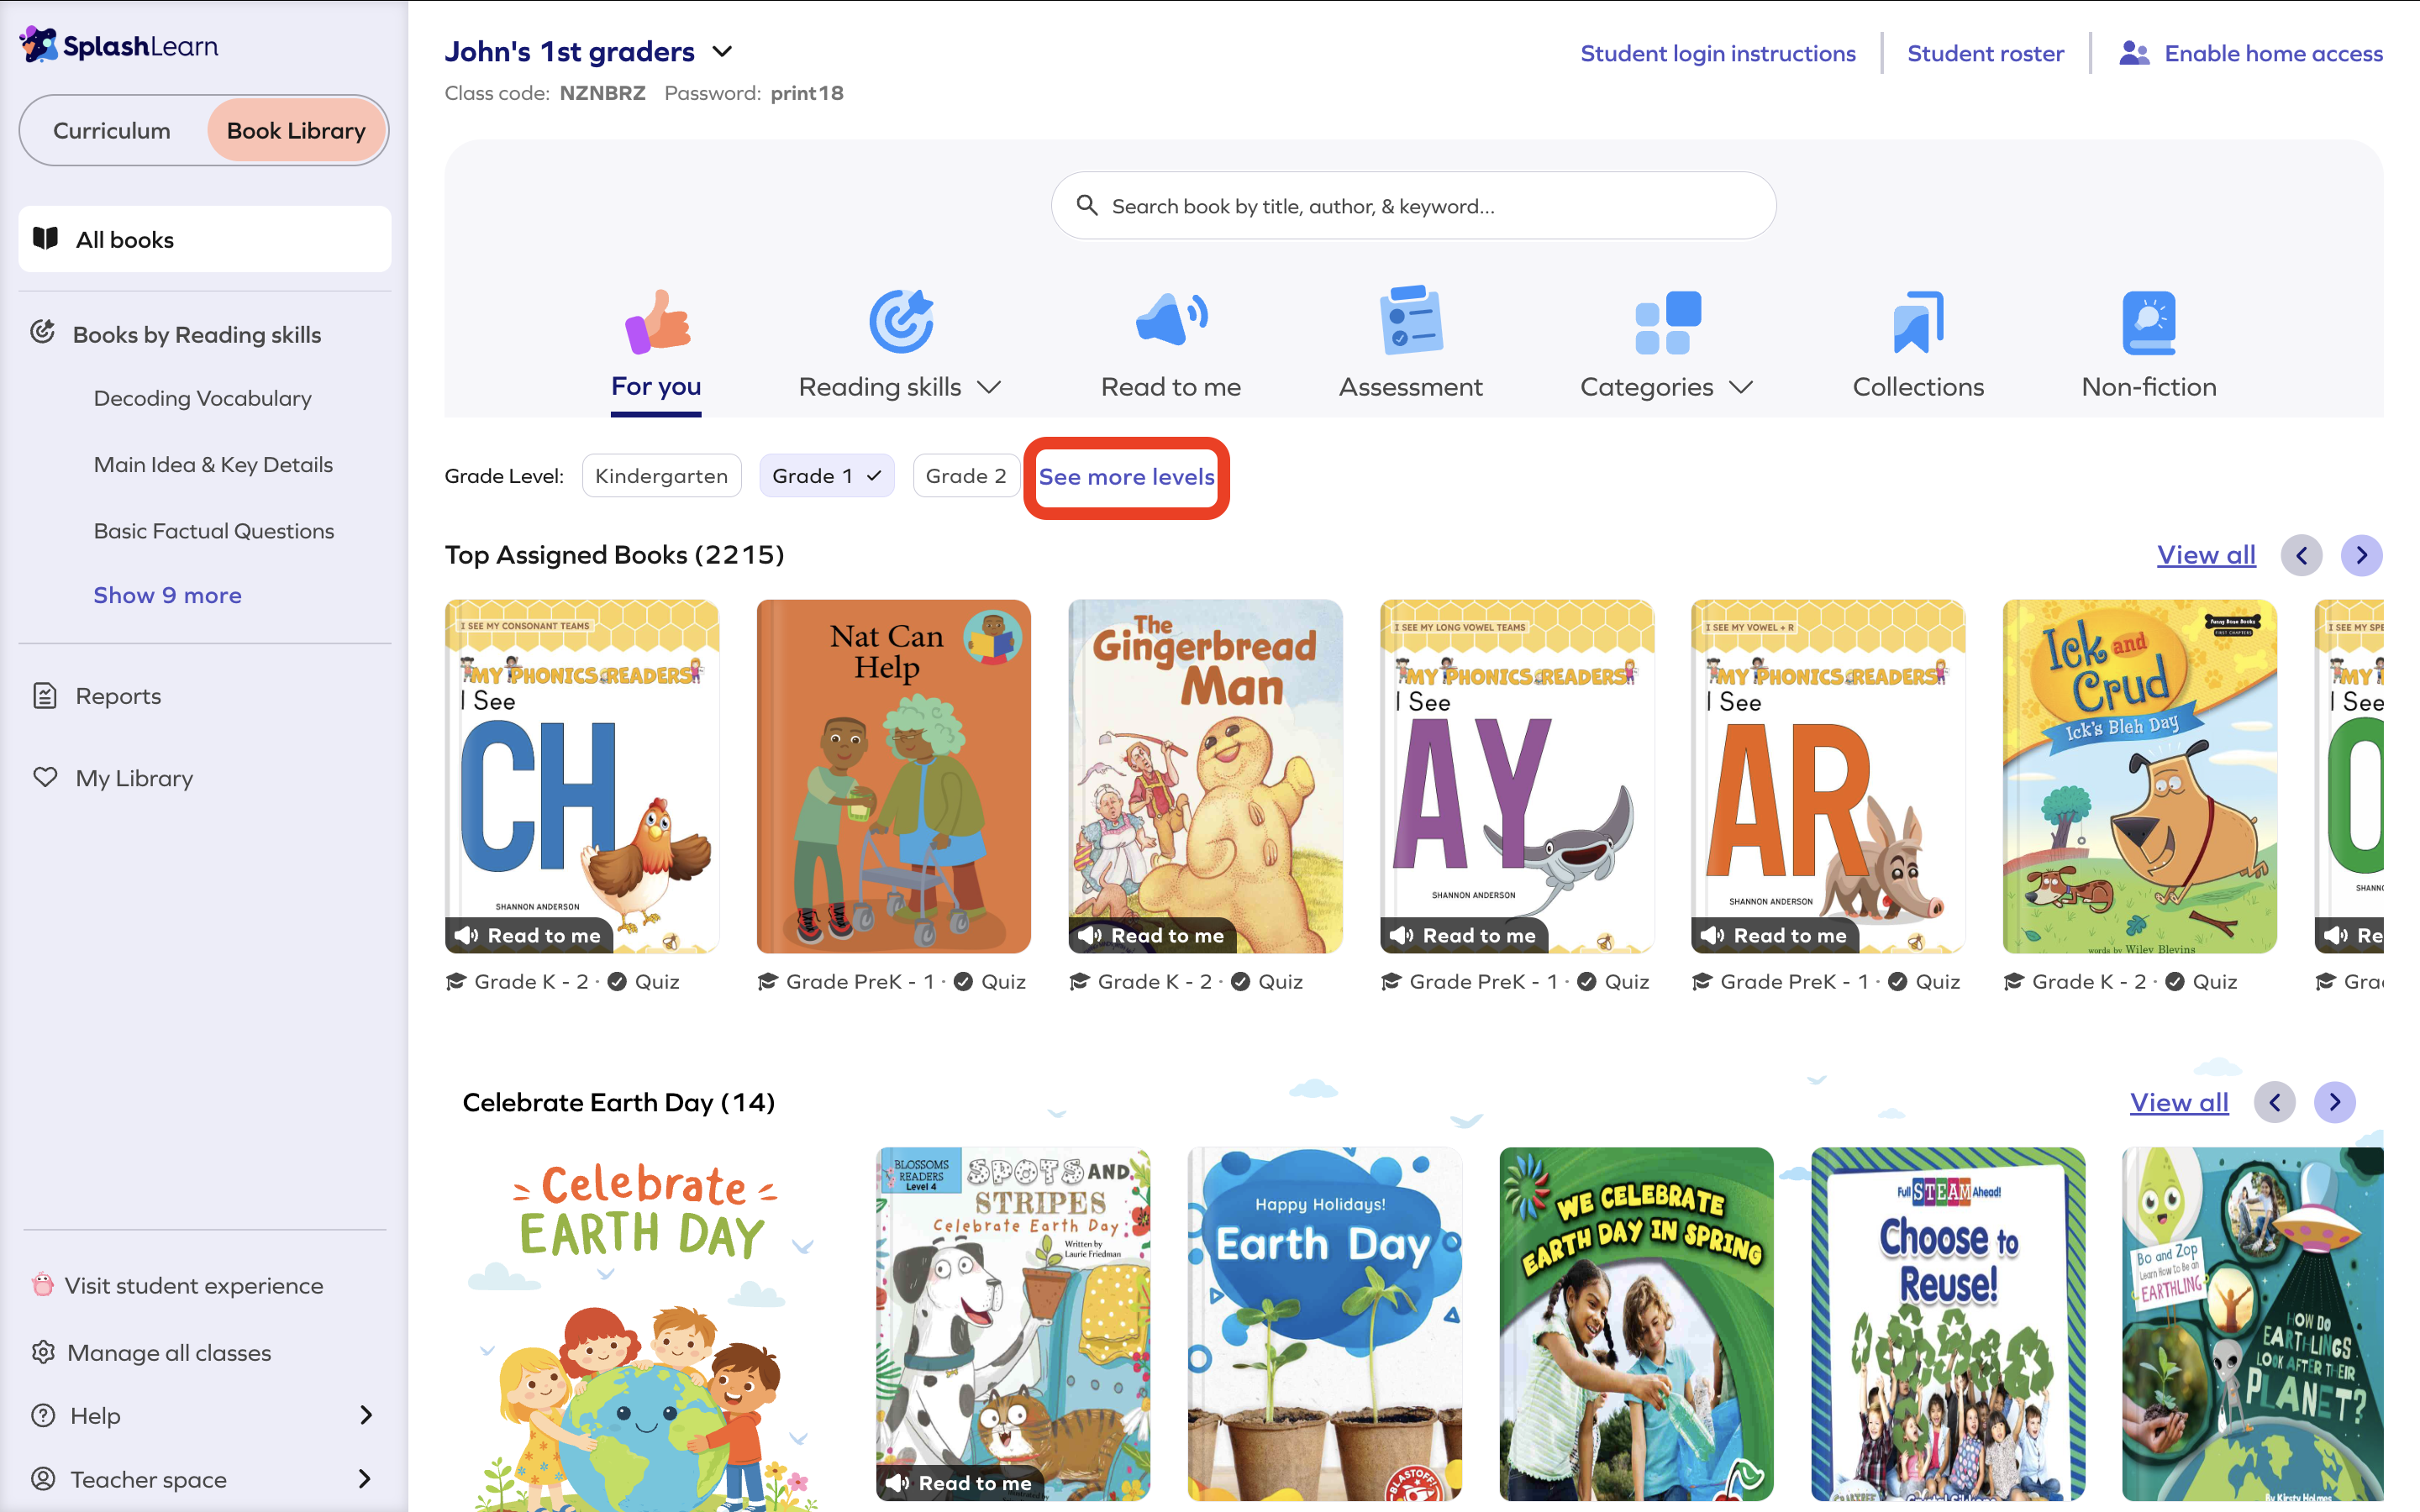Go to next Celebrate Earth Day books
Viewport: 2420px width, 1512px height.
pos(2334,1102)
